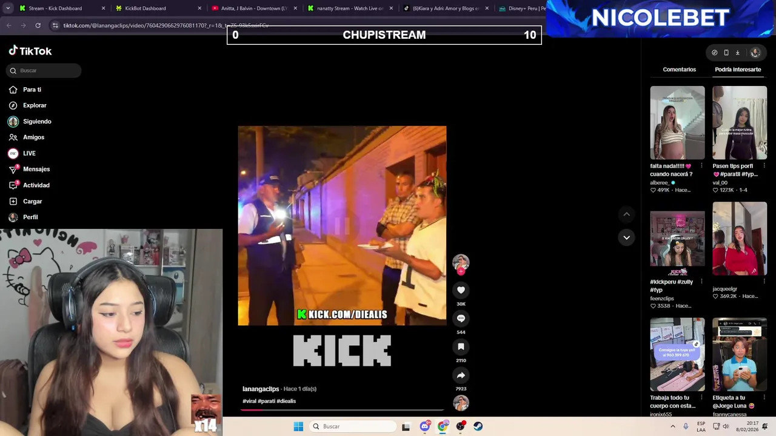Image resolution: width=776 pixels, height=436 pixels.
Task: Click the TikTok coins icon in the top pill
Action: coord(715,53)
